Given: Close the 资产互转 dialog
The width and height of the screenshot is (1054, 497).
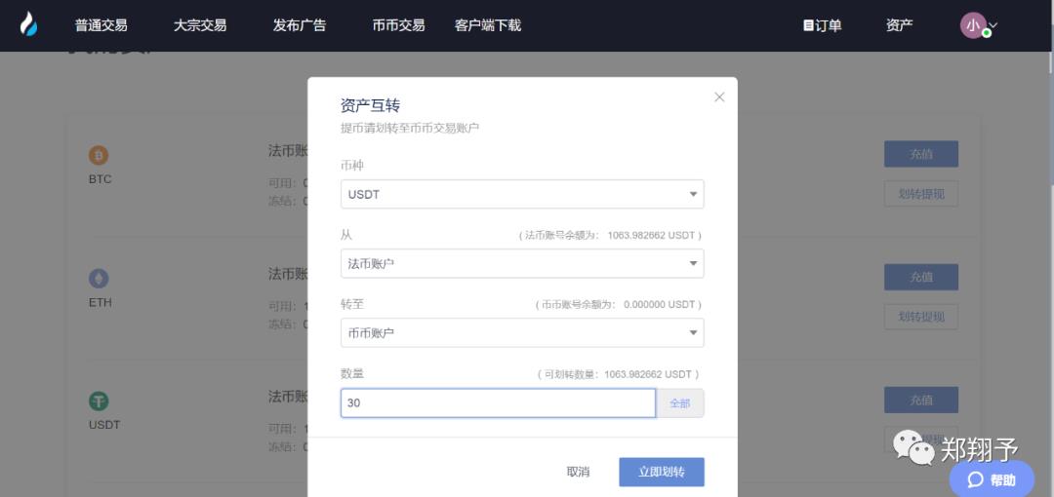Looking at the screenshot, I should [719, 97].
